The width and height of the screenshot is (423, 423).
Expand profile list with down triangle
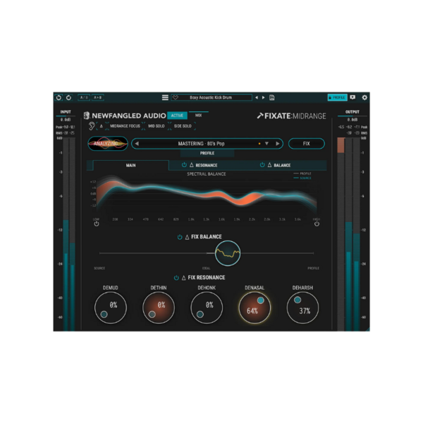(266, 144)
